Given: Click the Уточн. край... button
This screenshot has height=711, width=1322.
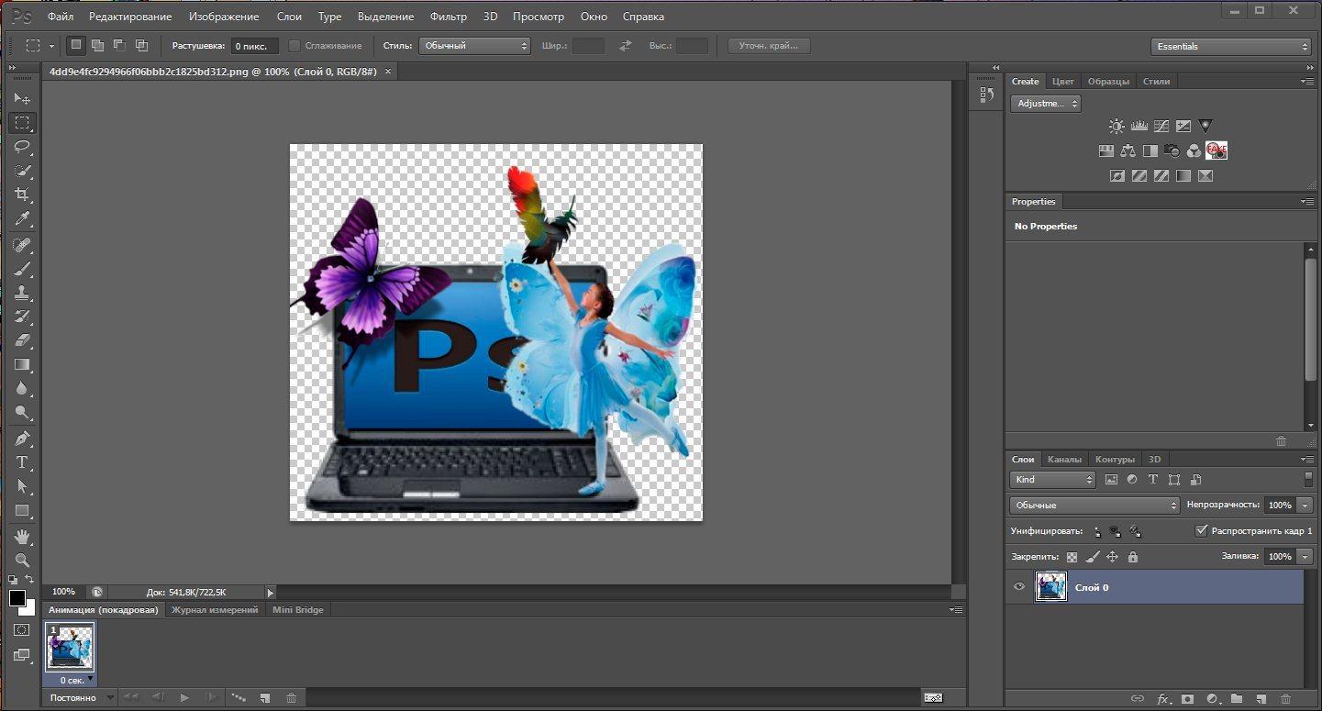Looking at the screenshot, I should (x=769, y=46).
